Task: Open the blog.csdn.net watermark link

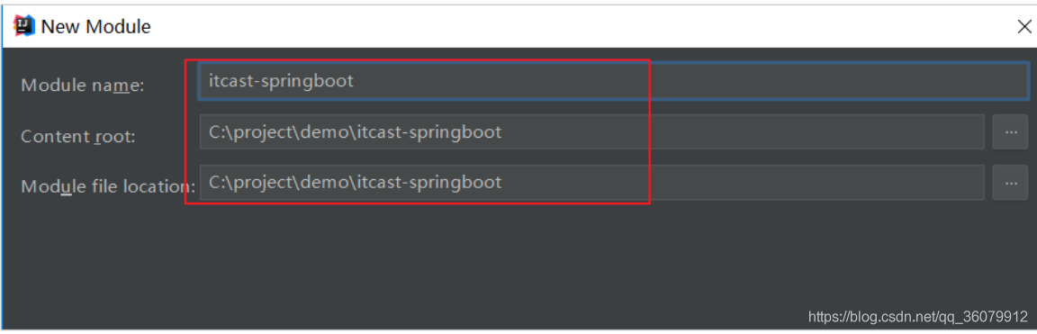Action: point(918,318)
